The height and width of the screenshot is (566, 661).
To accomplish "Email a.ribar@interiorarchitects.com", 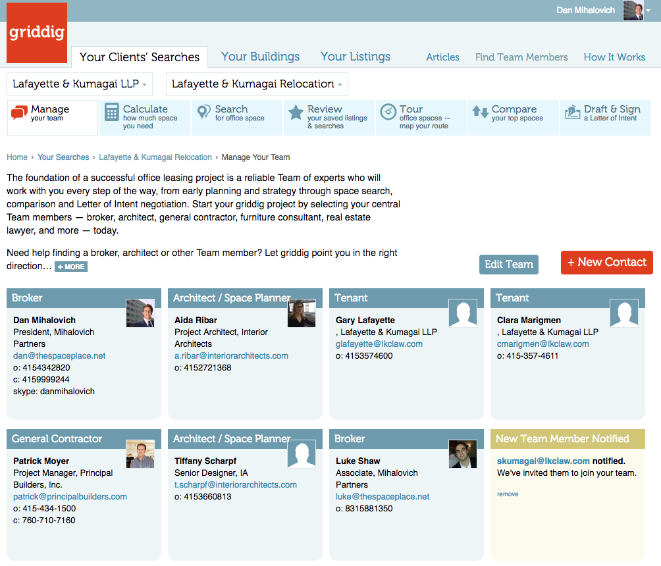I will (232, 355).
